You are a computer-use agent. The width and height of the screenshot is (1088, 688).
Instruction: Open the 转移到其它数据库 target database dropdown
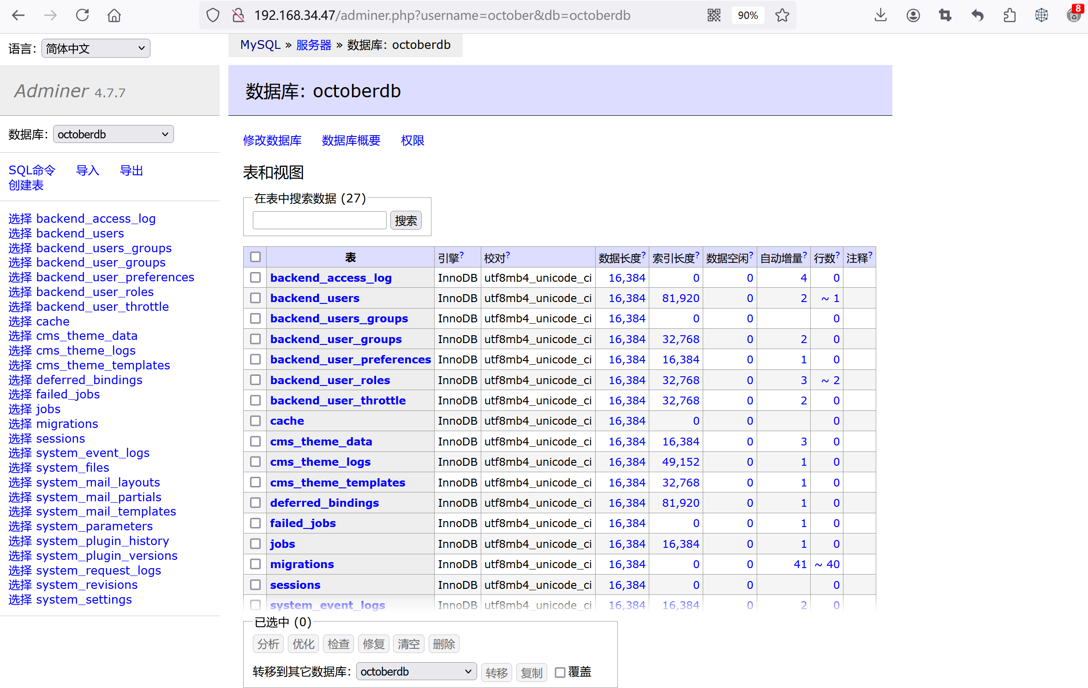click(x=417, y=671)
